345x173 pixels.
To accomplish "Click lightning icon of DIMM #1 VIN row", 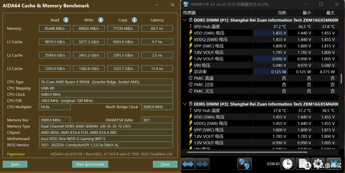I will tap(190, 65).
